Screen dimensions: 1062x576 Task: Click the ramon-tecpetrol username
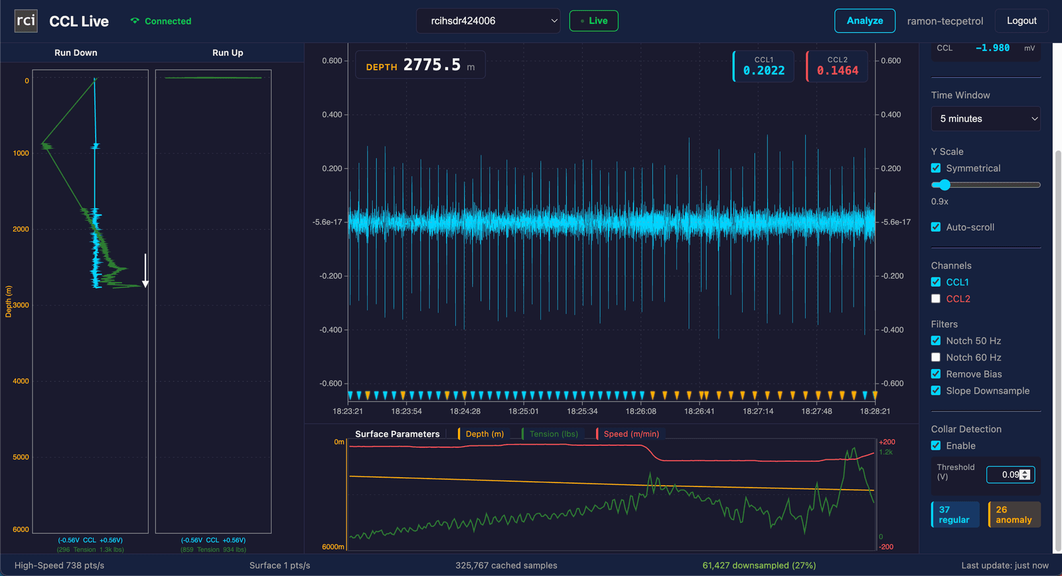point(945,21)
